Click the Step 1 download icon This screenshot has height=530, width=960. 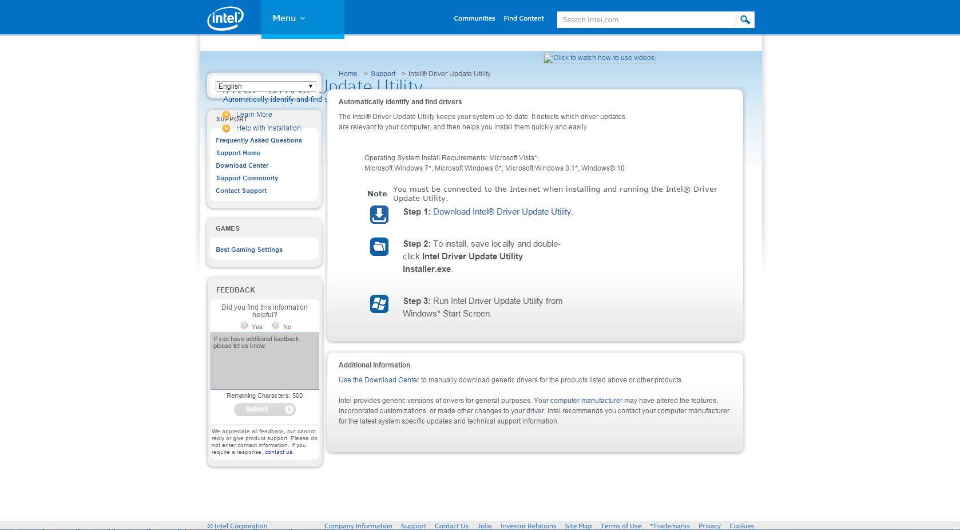pyautogui.click(x=379, y=215)
